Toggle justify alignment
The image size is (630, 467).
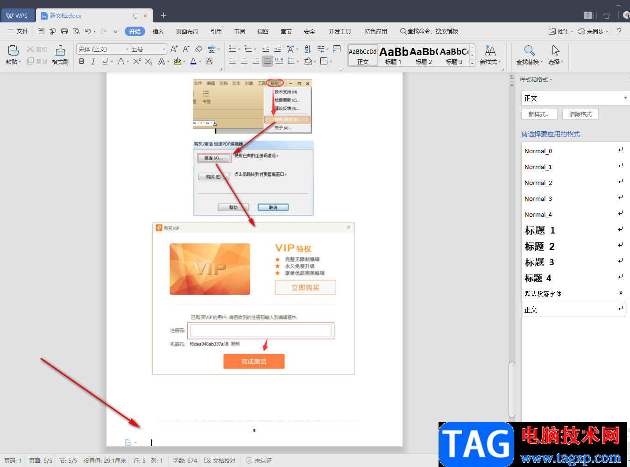(x=268, y=61)
